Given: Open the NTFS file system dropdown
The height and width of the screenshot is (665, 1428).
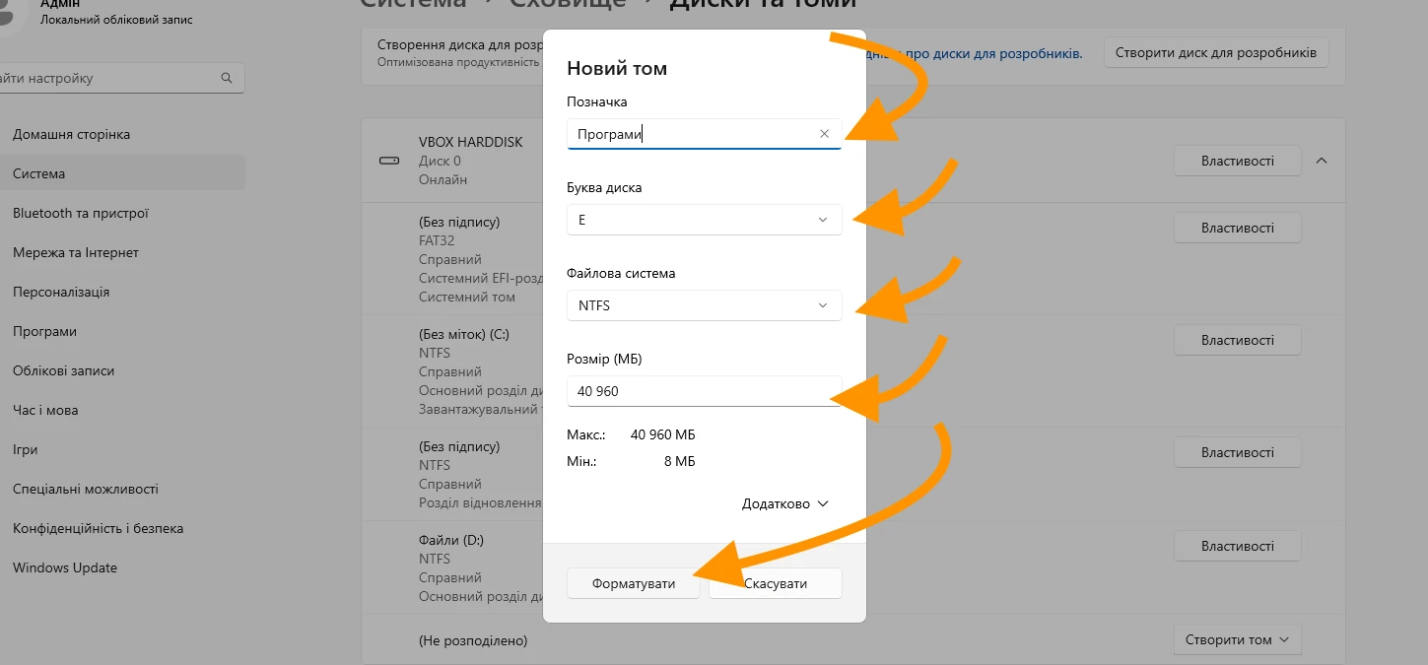Looking at the screenshot, I should [705, 305].
